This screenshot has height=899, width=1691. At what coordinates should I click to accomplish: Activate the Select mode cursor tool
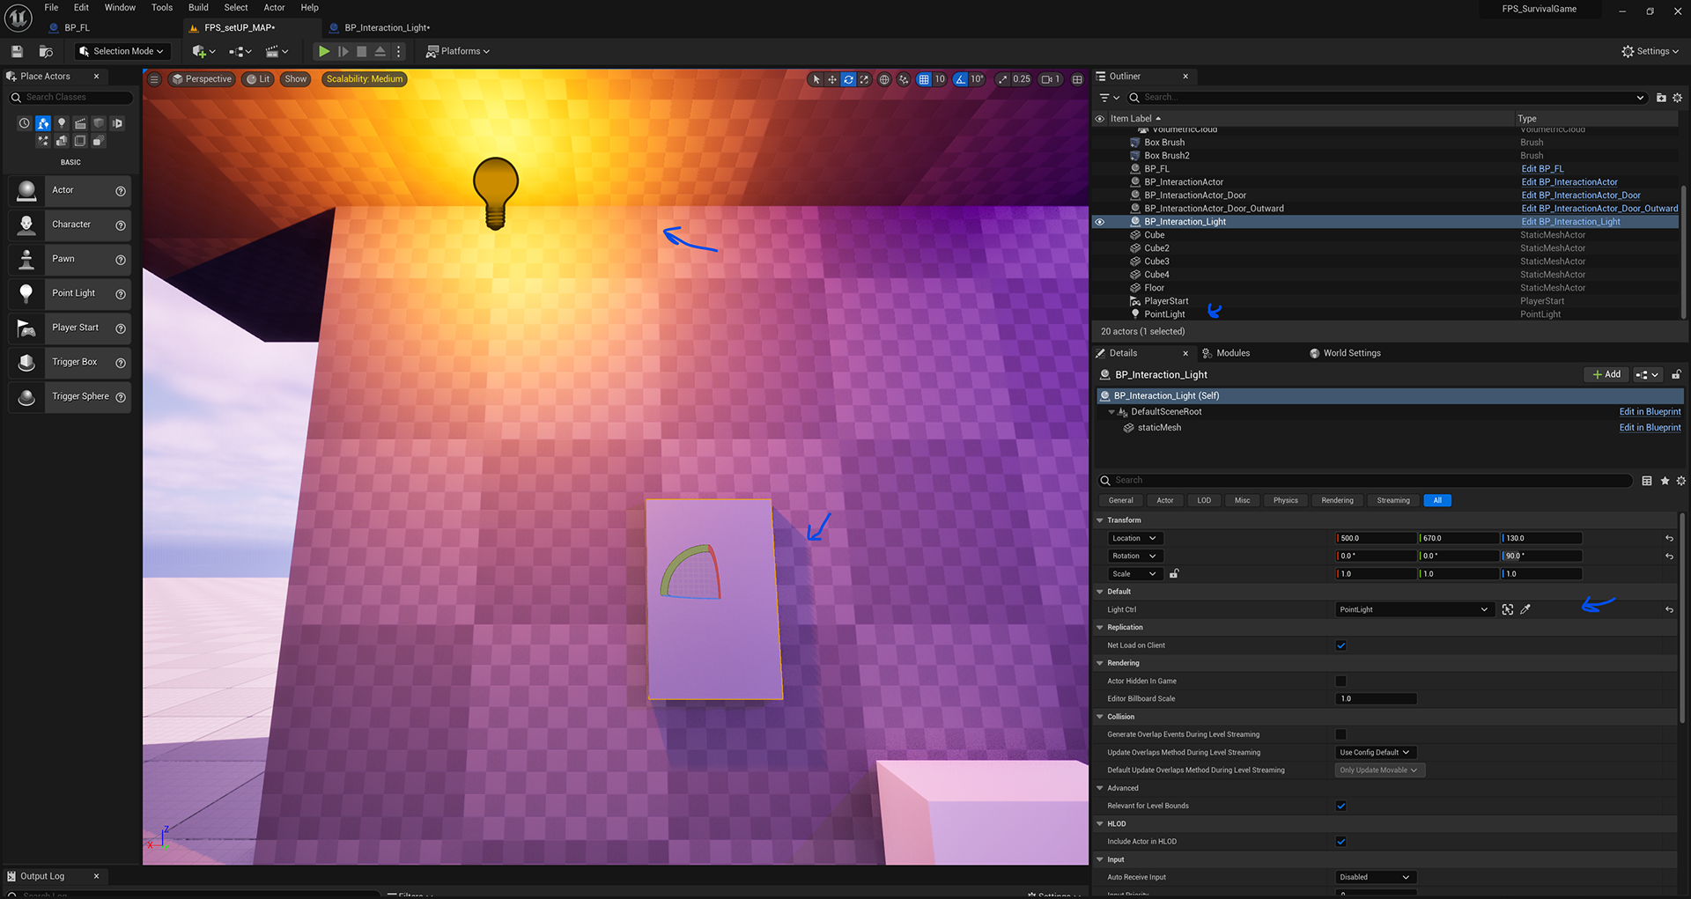816,79
